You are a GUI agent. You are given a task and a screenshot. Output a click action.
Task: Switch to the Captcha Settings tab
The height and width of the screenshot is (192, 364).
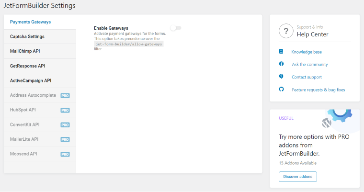click(40, 37)
